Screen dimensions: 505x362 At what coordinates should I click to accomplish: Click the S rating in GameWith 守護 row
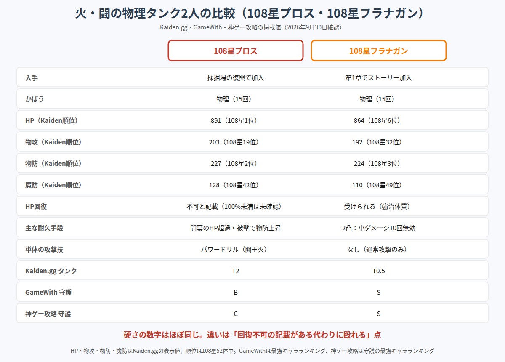point(379,293)
